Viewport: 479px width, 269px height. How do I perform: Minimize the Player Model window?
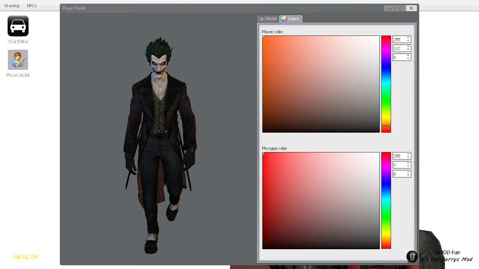[390, 8]
